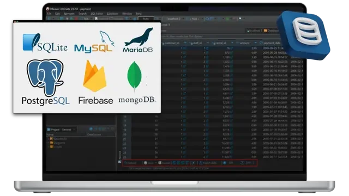Close the Project - General tab

[x=74, y=130]
